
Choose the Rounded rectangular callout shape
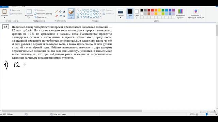(91, 17)
